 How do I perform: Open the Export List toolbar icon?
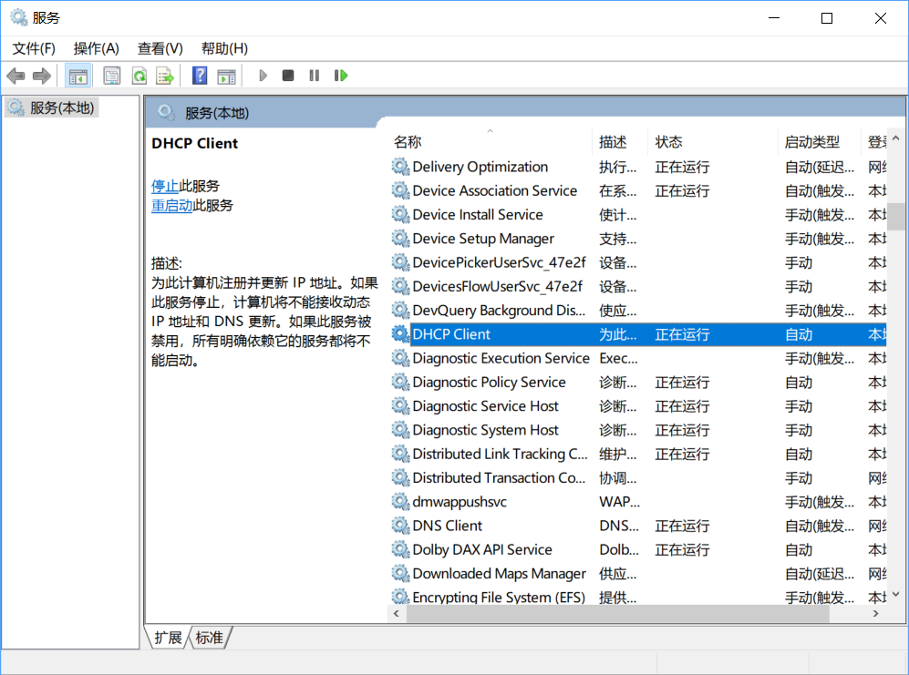click(165, 75)
